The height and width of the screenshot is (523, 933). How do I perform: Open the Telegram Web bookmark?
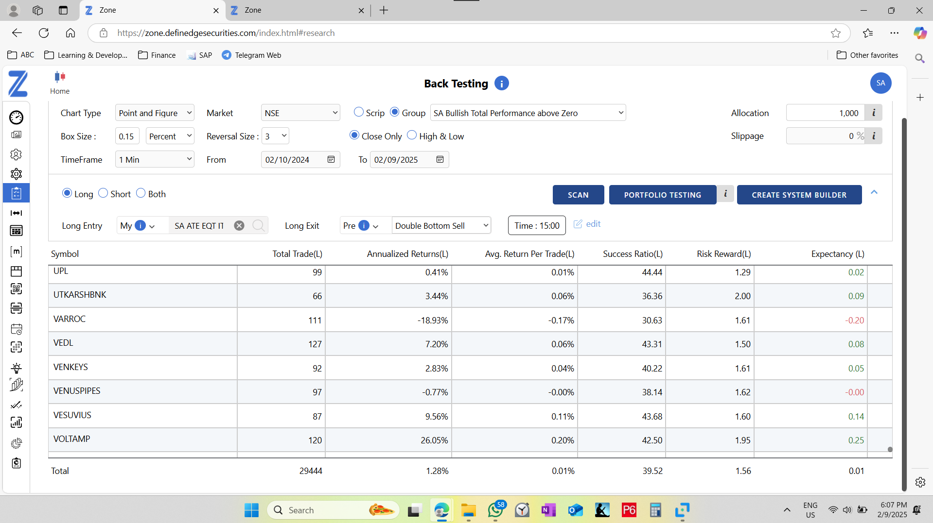251,55
